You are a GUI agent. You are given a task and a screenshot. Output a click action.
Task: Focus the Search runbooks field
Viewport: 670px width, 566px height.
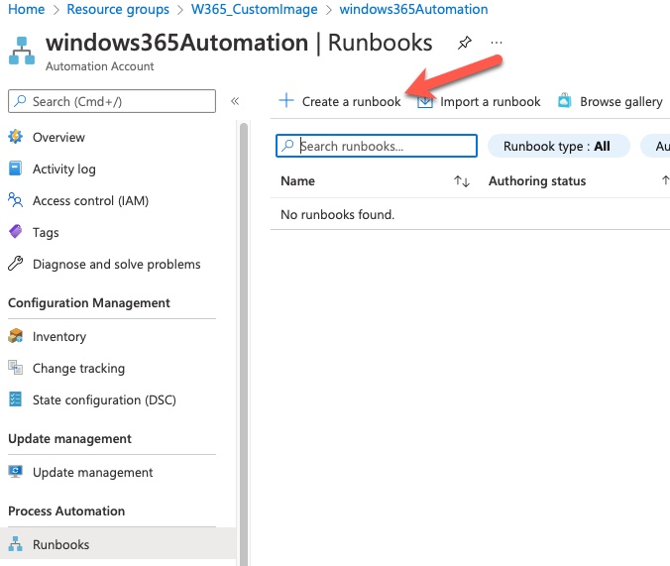coord(377,146)
